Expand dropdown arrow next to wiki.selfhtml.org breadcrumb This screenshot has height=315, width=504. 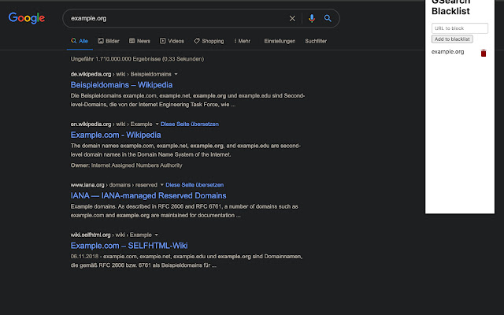(x=156, y=235)
